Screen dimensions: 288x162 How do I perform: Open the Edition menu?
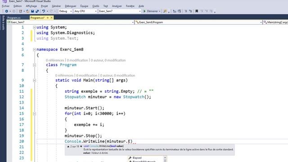pyautogui.click(x=18, y=6)
